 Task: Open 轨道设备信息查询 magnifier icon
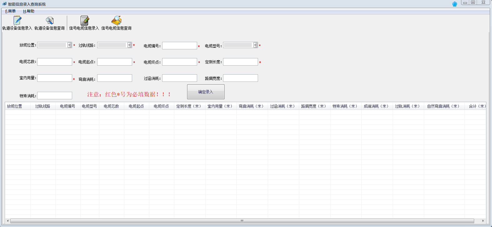(50, 21)
